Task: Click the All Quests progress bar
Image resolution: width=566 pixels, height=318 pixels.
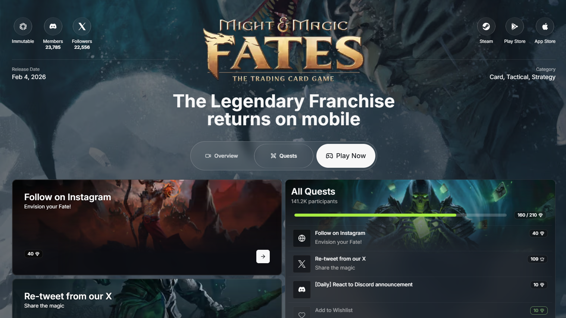Action: tap(400, 215)
